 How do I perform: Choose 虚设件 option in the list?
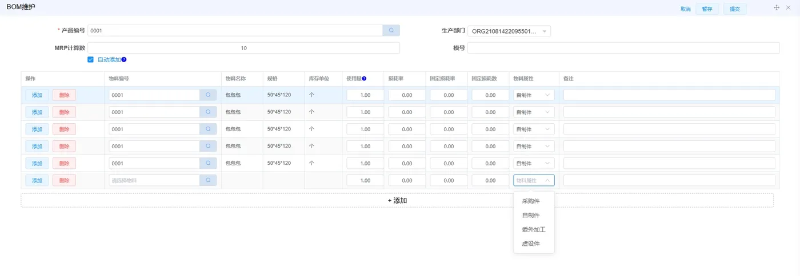tap(534, 243)
